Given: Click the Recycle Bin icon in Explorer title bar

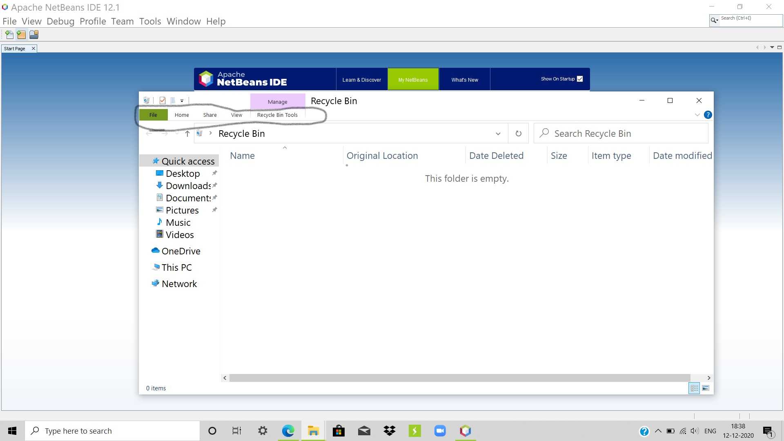Looking at the screenshot, I should point(147,100).
